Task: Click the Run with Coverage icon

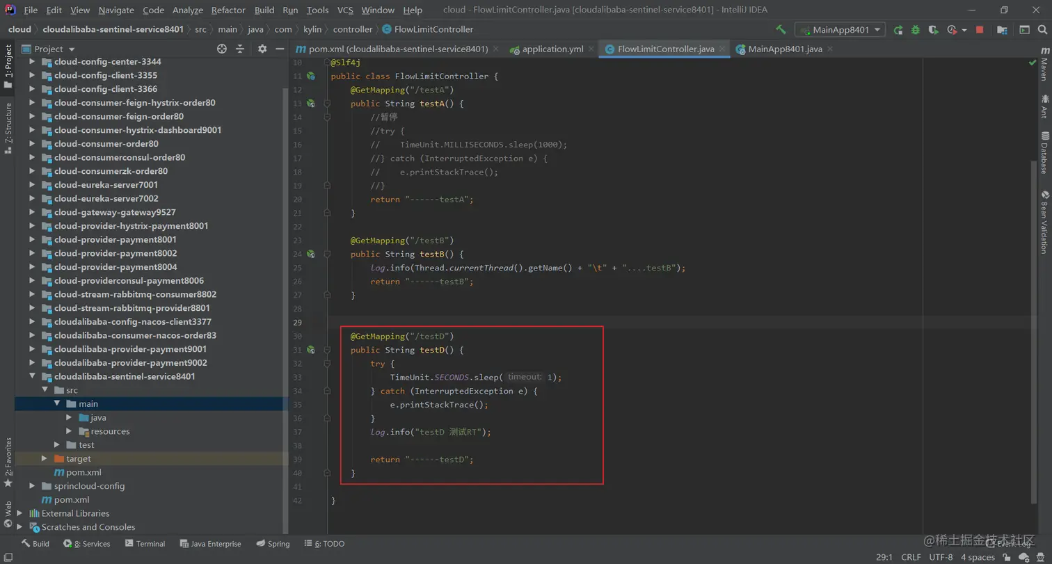Action: (x=933, y=30)
